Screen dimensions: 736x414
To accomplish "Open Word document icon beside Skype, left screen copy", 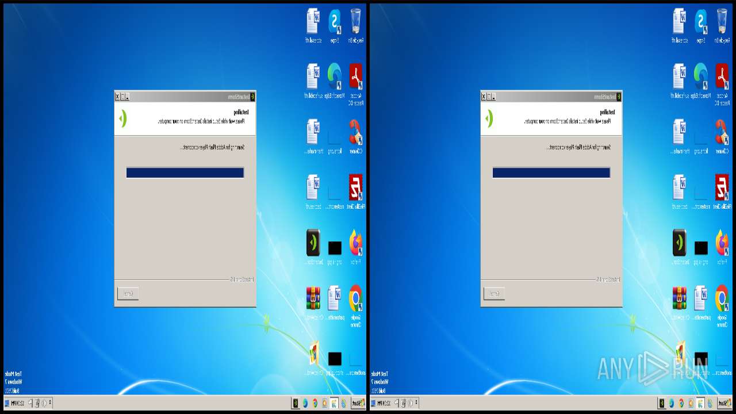I will click(313, 25).
